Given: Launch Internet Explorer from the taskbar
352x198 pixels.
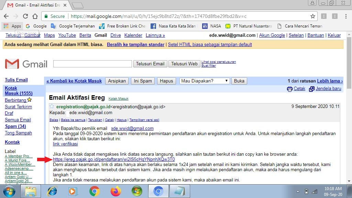Looking at the screenshot, I should pos(52,191).
